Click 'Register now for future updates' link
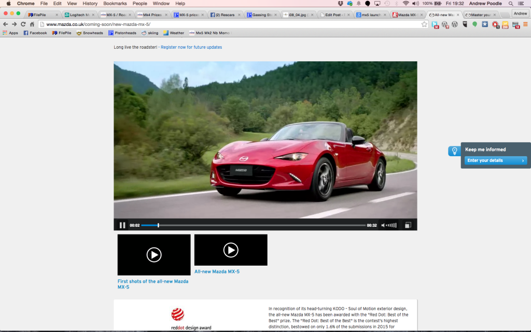Screen dimensions: 531x332 point(191,47)
